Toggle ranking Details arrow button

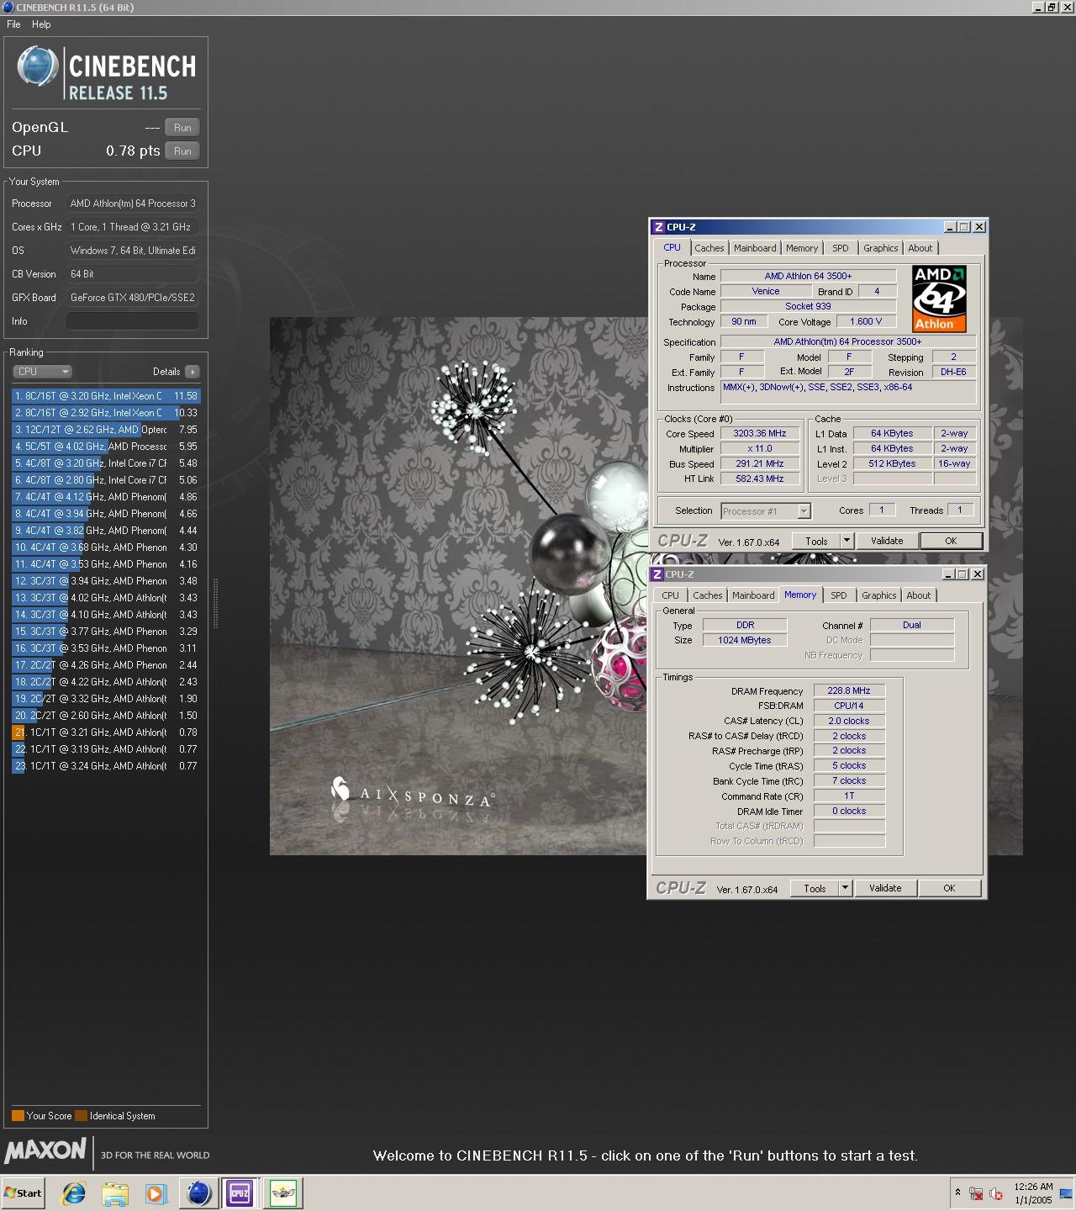[193, 372]
